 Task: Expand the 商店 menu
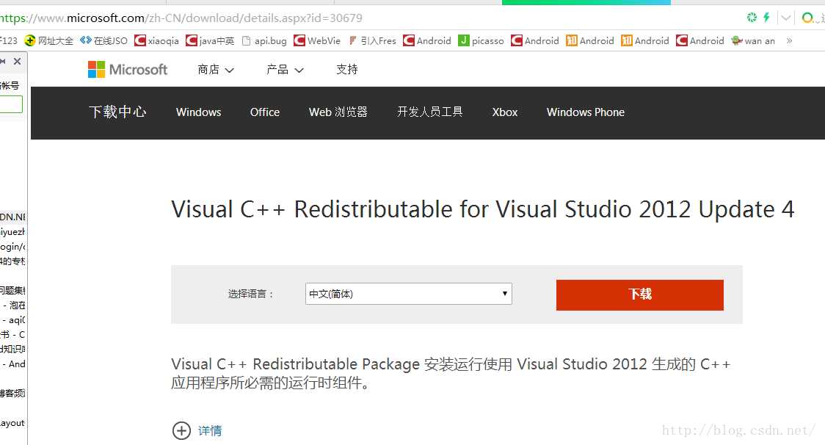(x=216, y=70)
